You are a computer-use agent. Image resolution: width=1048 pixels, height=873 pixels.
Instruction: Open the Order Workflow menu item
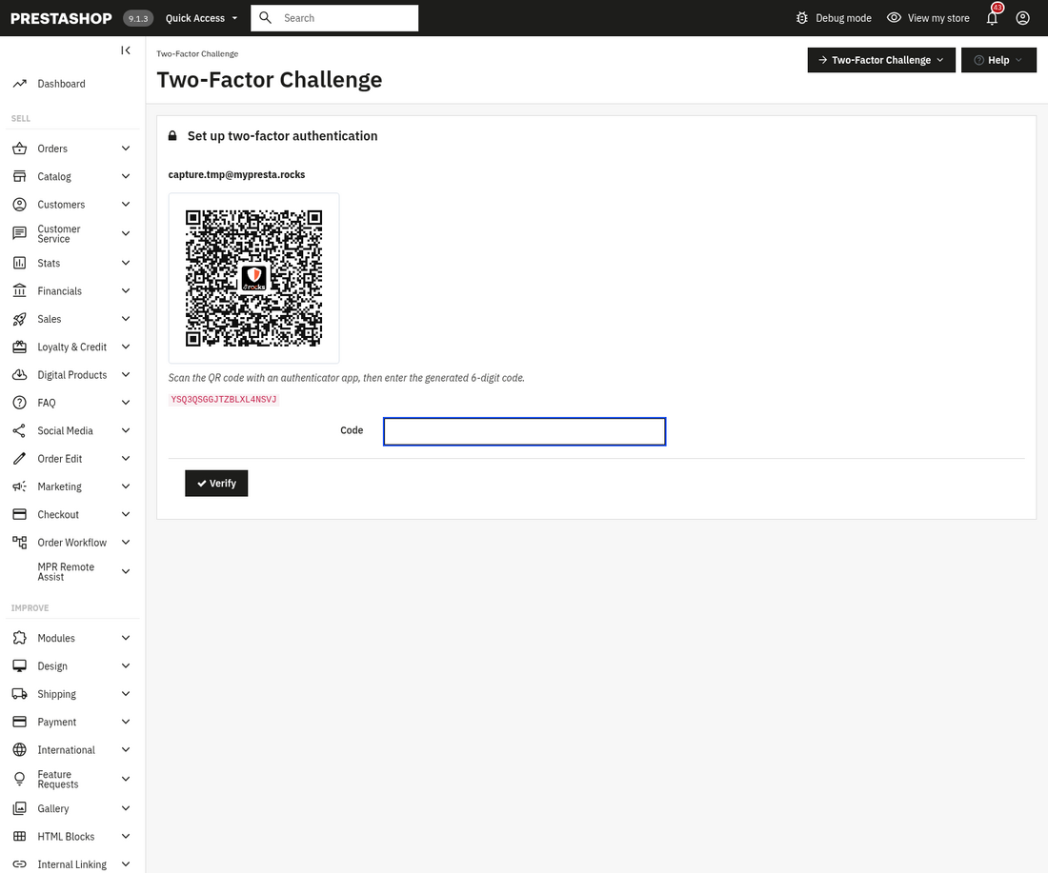click(x=72, y=543)
